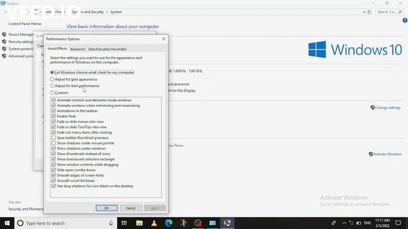
Task: Open Security and Maintenance link
Action: pyautogui.click(x=25, y=209)
